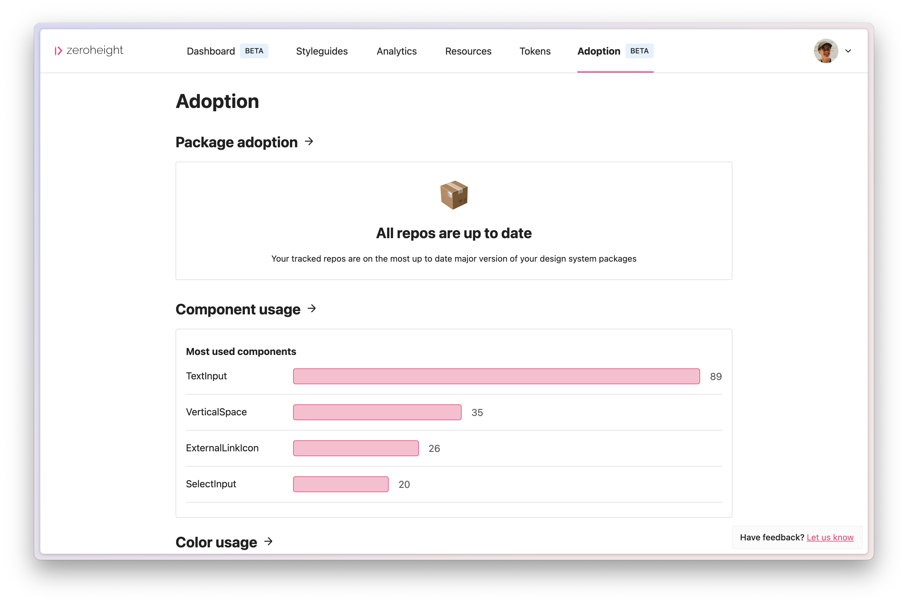
Task: Click the VerticalSpace usage bar
Action: [x=377, y=412]
